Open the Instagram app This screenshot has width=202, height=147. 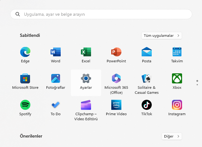click(177, 108)
